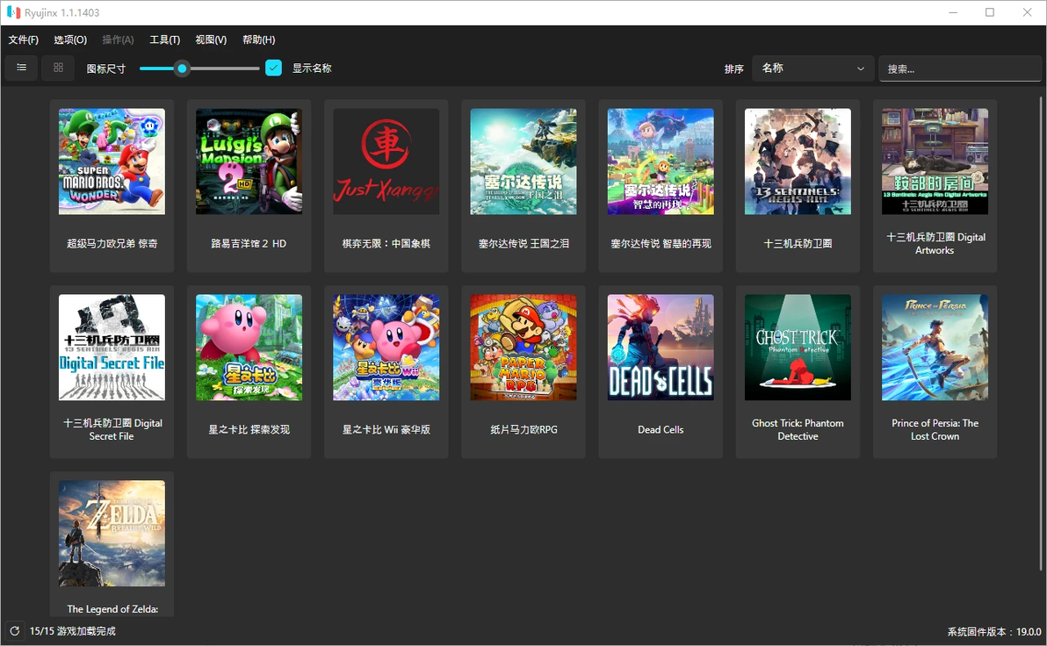Open the 视图(V) menu
Image resolution: width=1047 pixels, height=646 pixels.
click(x=210, y=39)
